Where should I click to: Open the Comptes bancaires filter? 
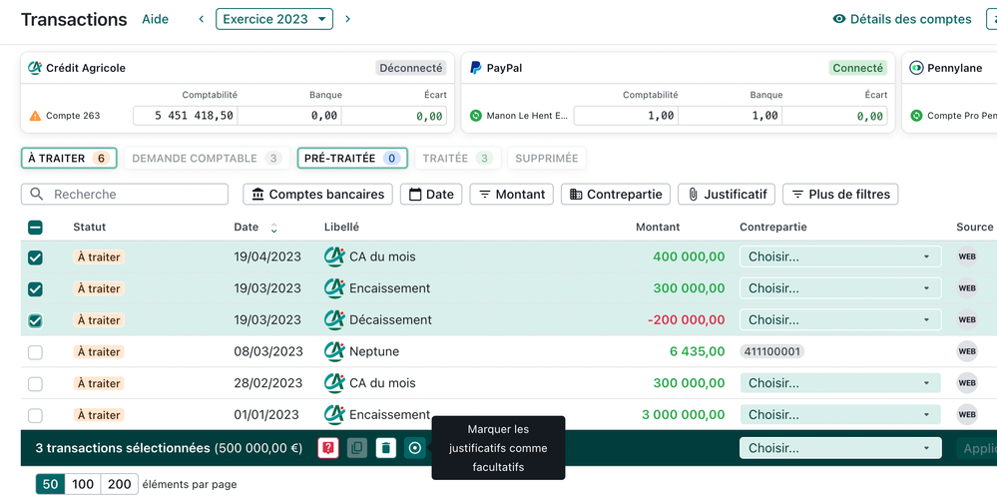317,195
